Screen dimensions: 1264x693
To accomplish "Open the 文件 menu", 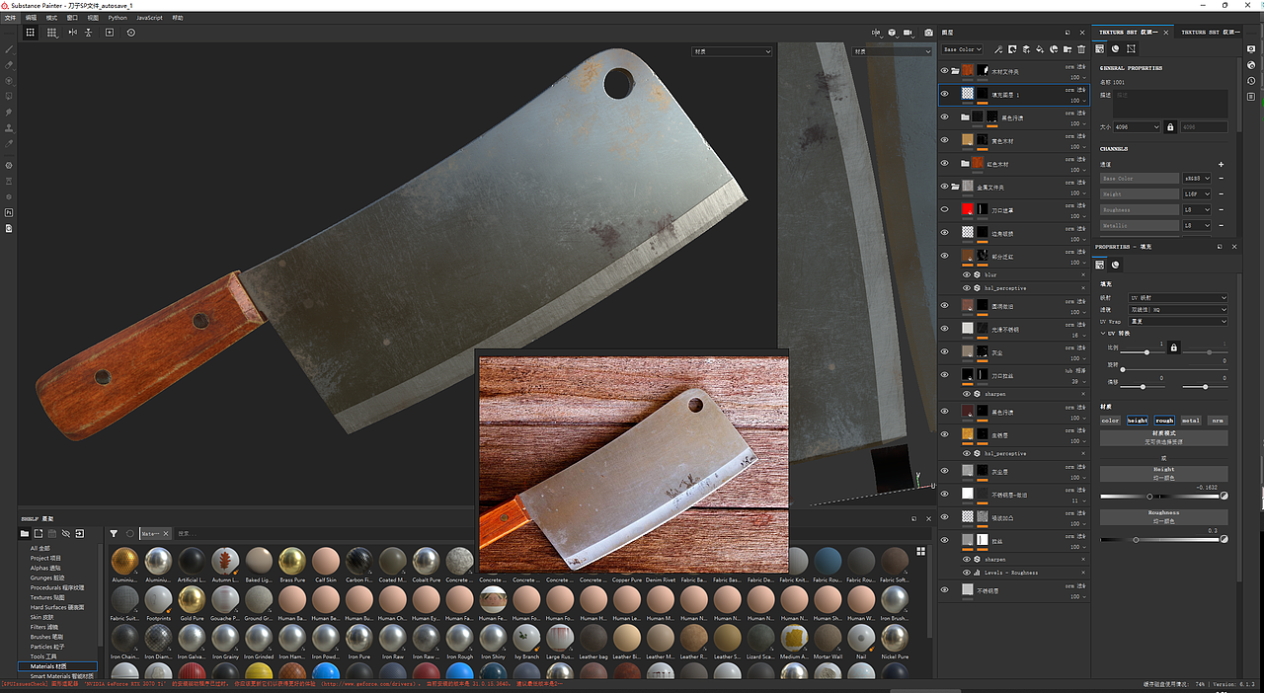I will pos(9,18).
